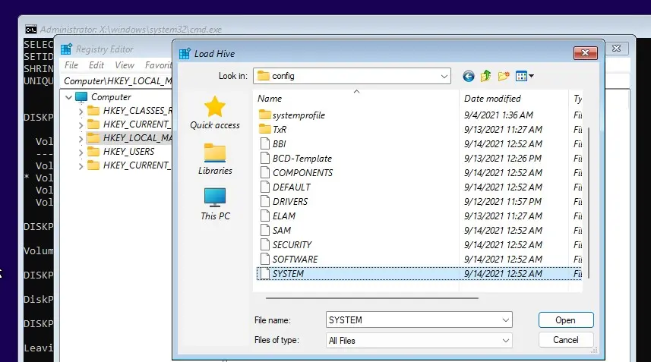Screen dimensions: 651x362
Task: Cancel the Load Hive dialog
Action: coord(566,340)
